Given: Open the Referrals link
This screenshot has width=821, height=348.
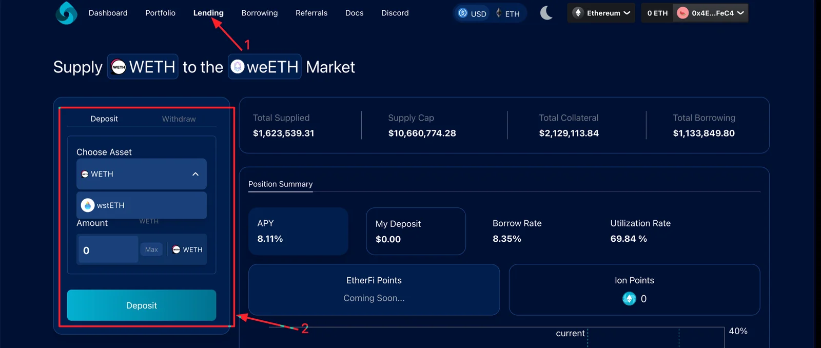Looking at the screenshot, I should pyautogui.click(x=311, y=13).
